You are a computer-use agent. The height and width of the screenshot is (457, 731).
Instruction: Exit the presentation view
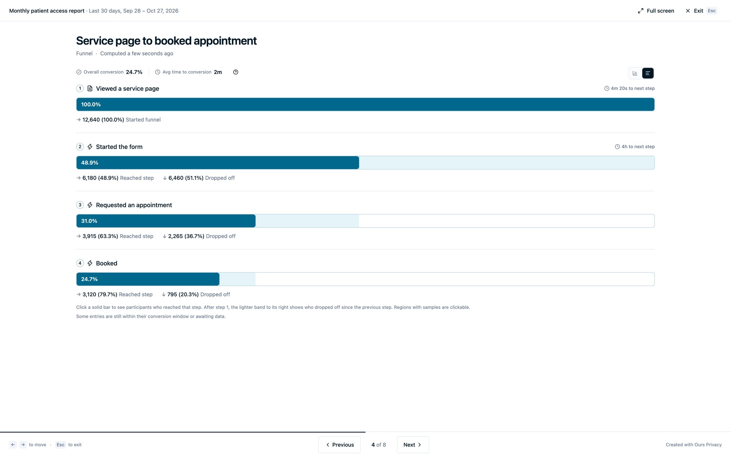[x=701, y=11]
